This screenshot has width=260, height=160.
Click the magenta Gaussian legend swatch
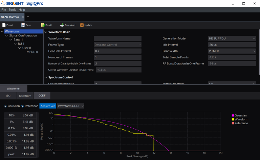click(232, 115)
